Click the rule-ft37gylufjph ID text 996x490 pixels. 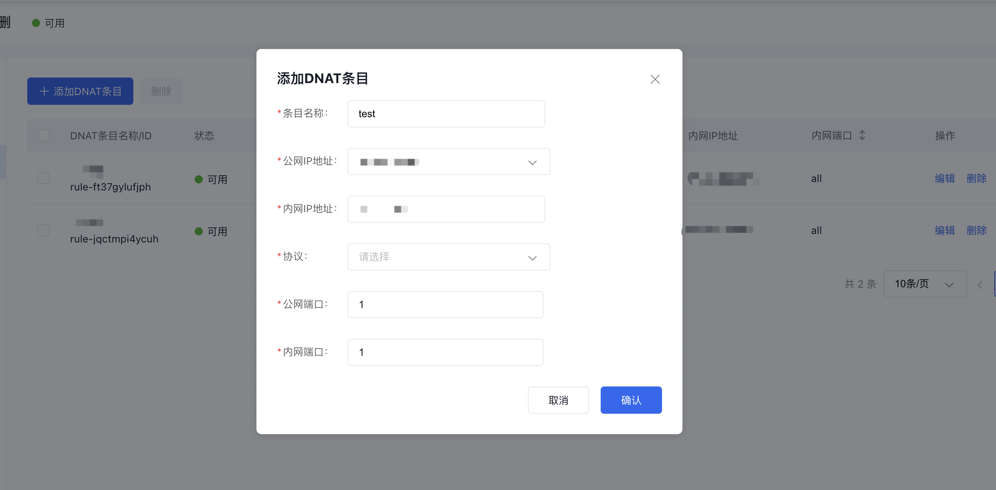click(x=110, y=187)
